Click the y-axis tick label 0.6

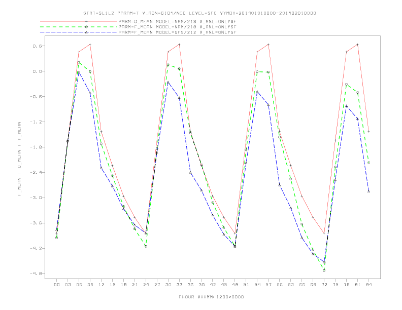37,46
